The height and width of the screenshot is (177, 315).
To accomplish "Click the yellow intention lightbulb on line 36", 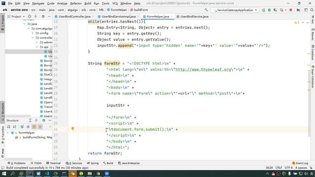I will [x=73, y=129].
